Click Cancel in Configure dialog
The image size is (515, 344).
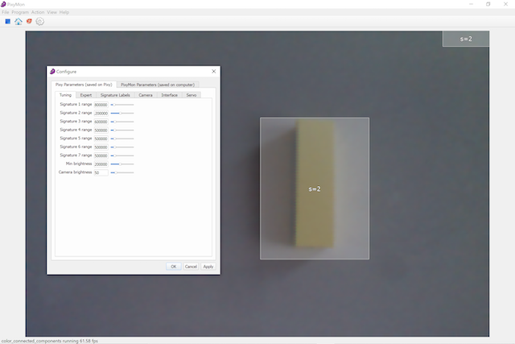[x=191, y=266]
